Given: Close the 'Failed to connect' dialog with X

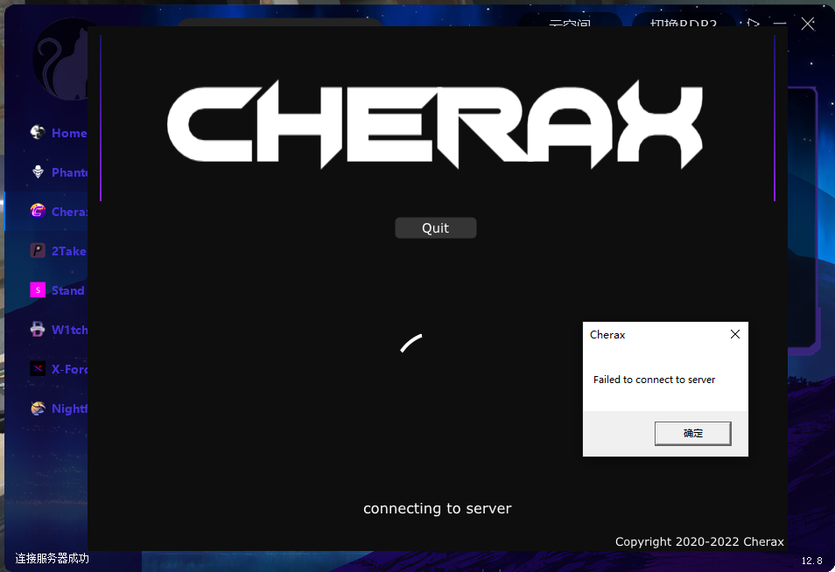Looking at the screenshot, I should pos(735,334).
